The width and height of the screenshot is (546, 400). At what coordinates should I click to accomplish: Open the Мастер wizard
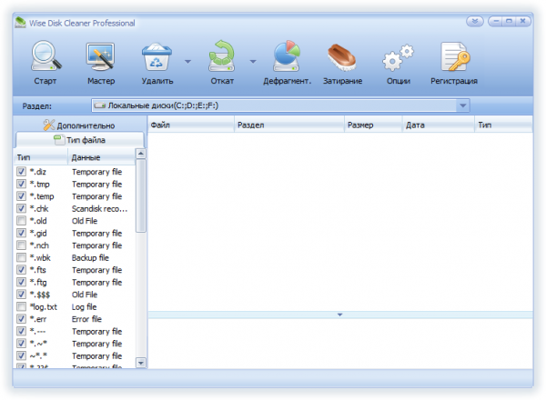[x=101, y=56]
